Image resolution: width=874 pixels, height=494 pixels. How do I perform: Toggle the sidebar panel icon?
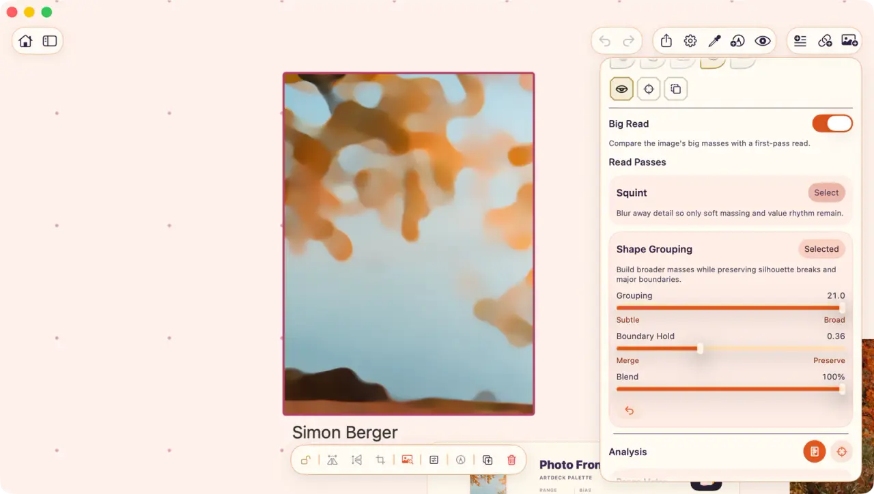pyautogui.click(x=50, y=41)
